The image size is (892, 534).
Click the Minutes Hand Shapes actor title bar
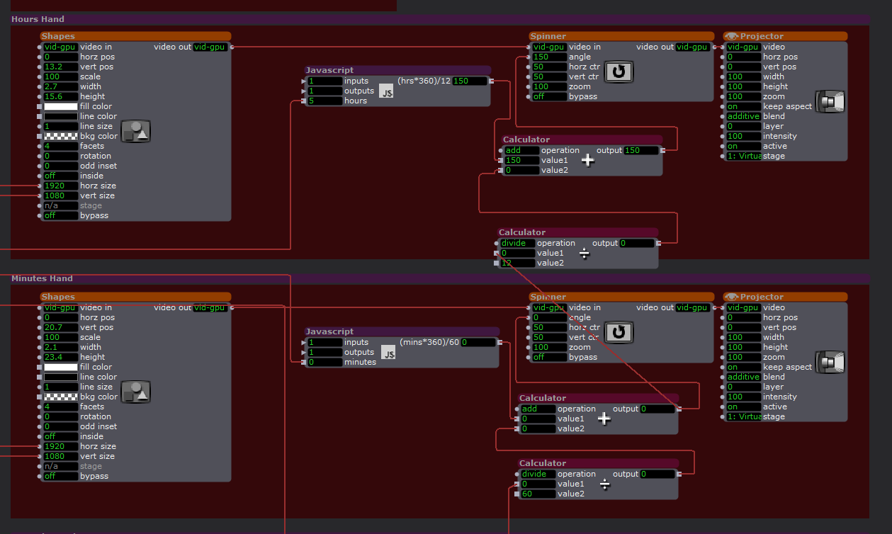(x=135, y=297)
